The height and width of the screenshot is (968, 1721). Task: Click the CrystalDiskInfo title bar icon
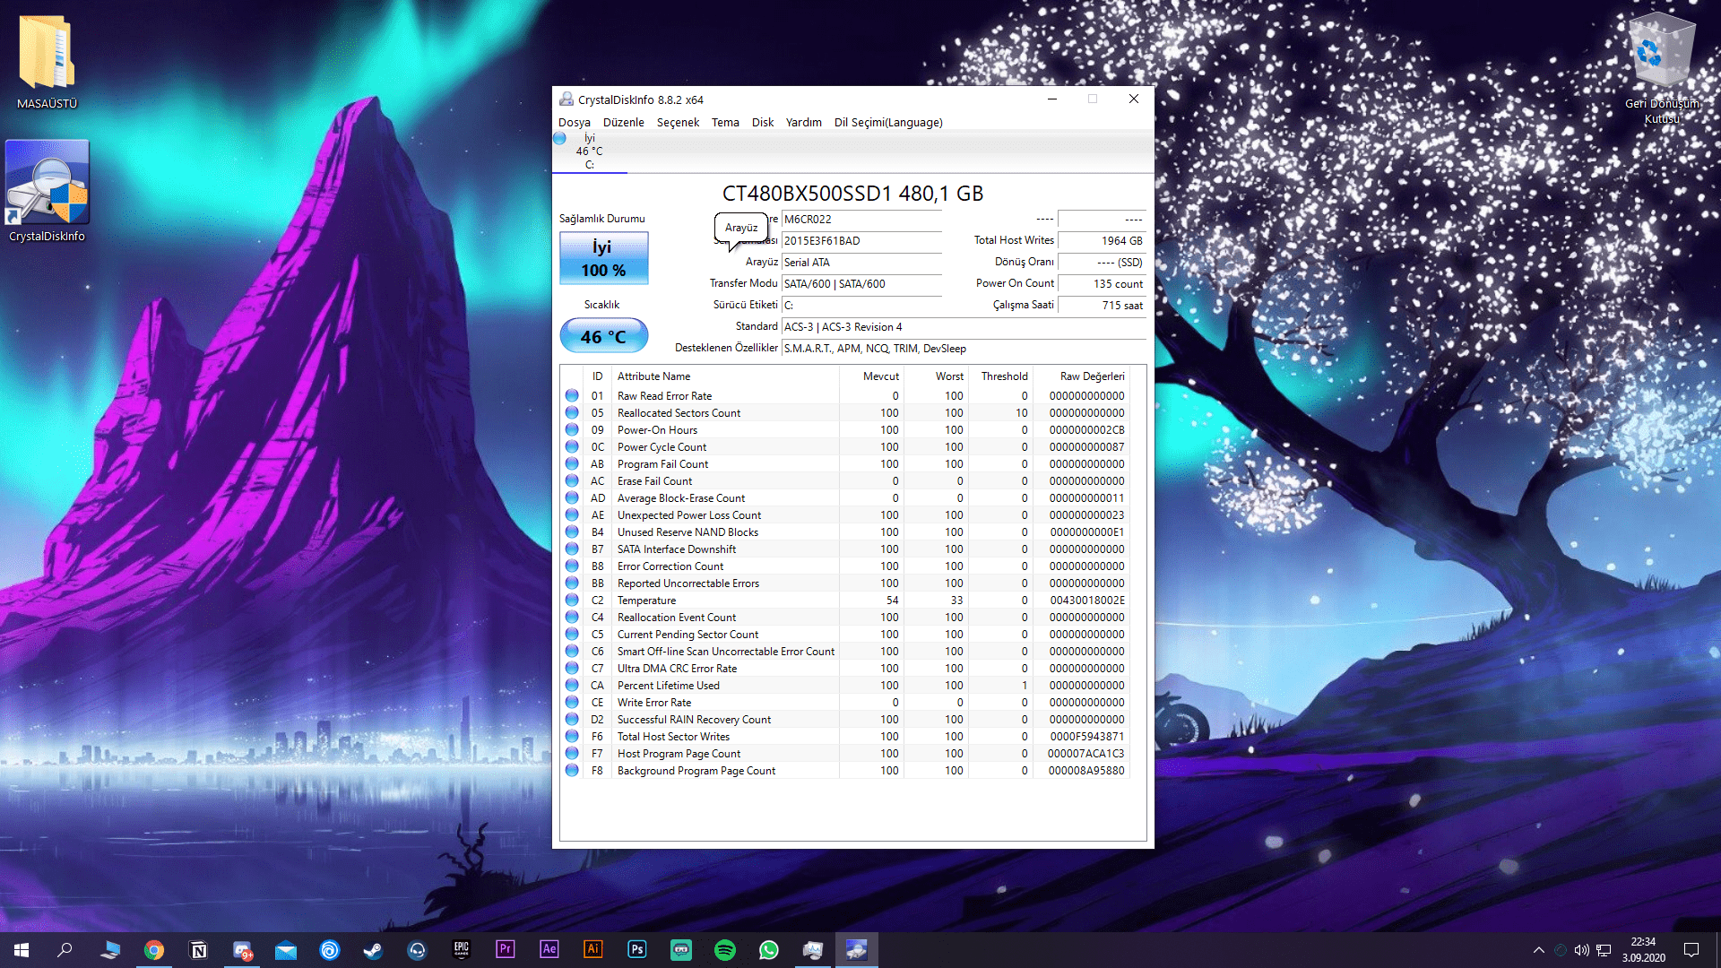coord(566,99)
